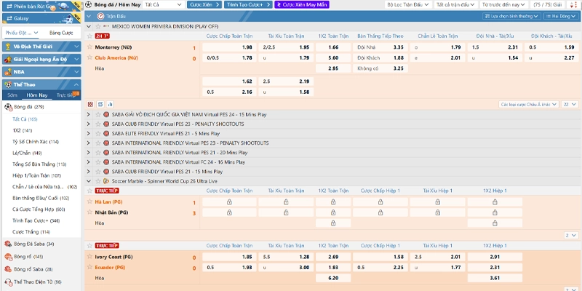Click the Trình Tạo Cược+ button
Image resolution: width=582 pixels, height=291 pixels.
click(248, 5)
